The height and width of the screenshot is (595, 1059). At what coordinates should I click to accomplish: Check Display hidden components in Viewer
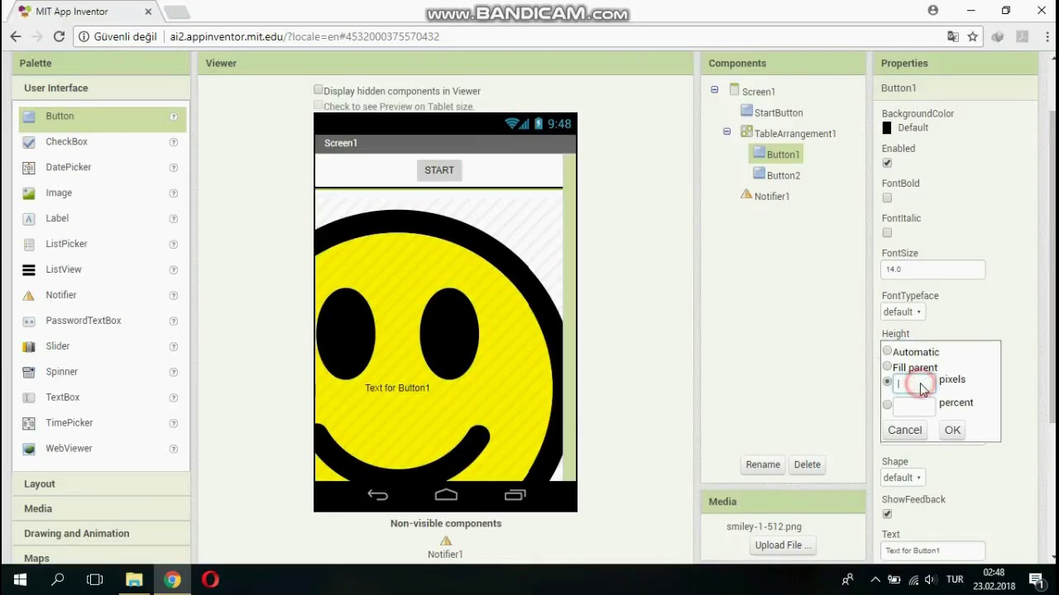[x=319, y=90]
